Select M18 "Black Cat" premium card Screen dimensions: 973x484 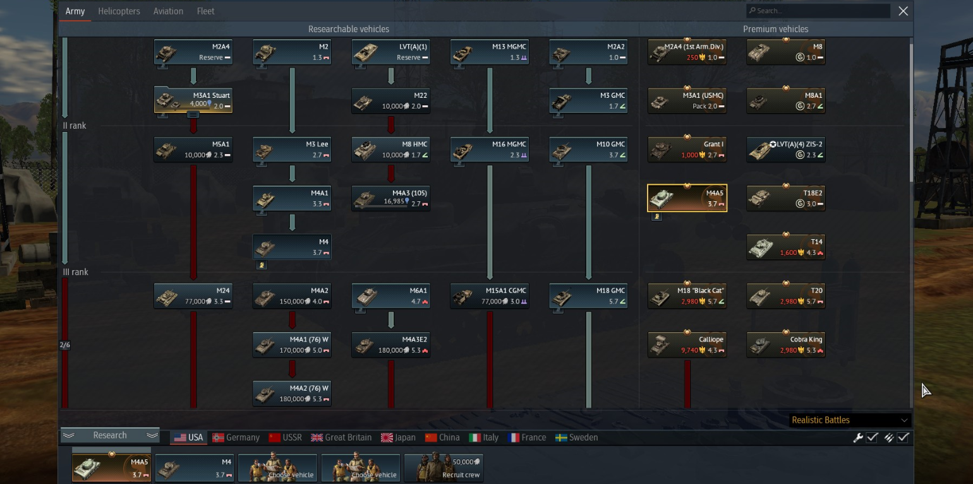tap(687, 296)
